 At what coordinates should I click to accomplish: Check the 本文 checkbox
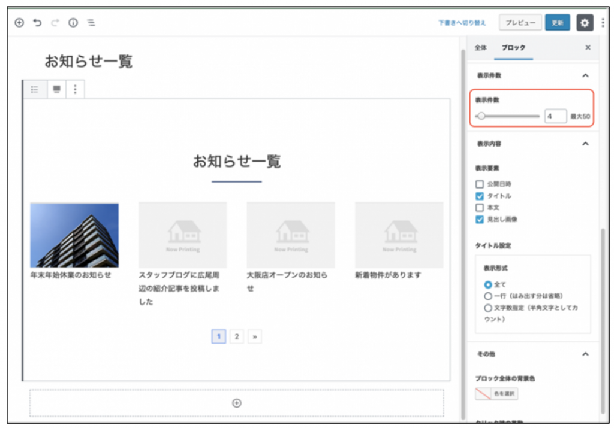click(480, 208)
